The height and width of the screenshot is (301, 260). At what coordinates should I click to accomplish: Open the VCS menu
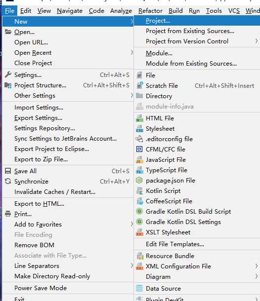[x=234, y=11]
